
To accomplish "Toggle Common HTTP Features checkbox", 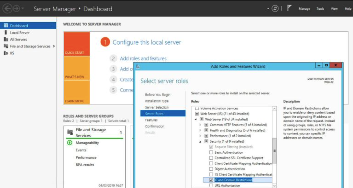I will (207, 125).
